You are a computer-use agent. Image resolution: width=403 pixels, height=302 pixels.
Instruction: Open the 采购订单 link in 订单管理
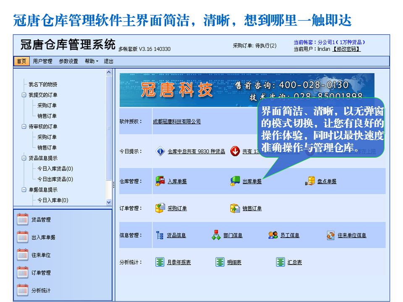177,208
